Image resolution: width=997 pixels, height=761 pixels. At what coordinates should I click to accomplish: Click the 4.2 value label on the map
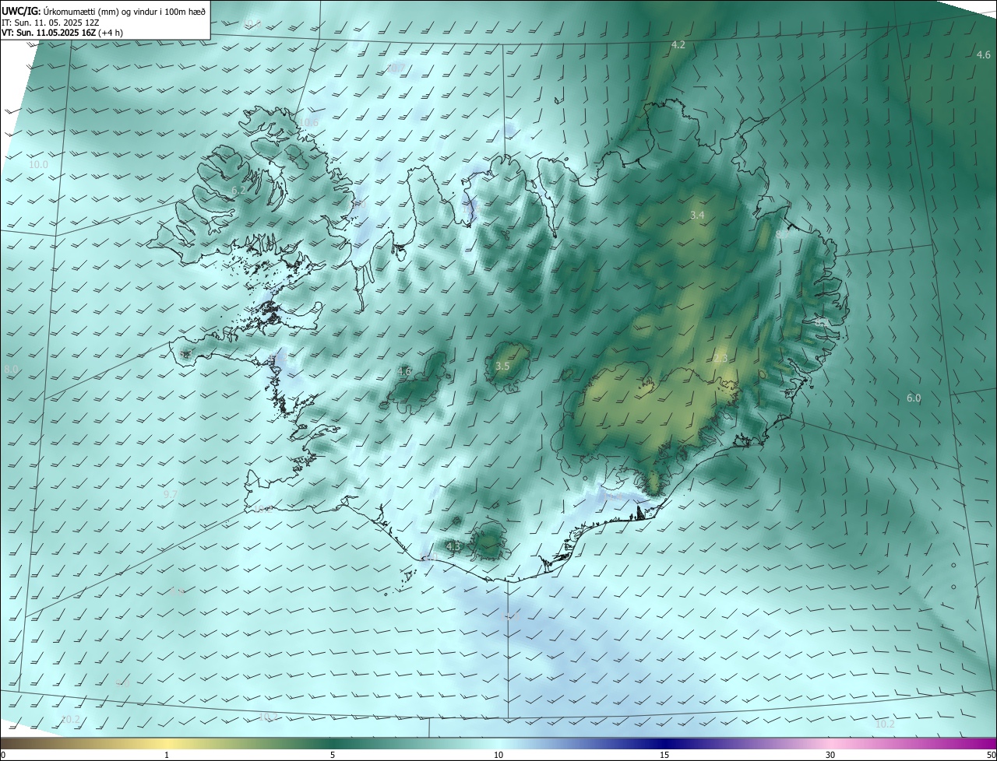click(x=678, y=45)
